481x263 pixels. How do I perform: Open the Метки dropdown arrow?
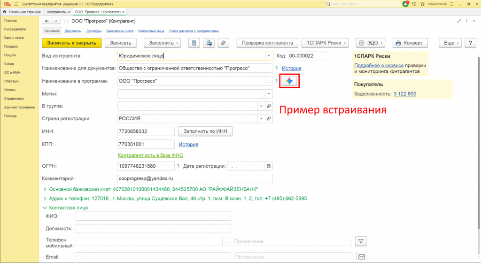[269, 94]
